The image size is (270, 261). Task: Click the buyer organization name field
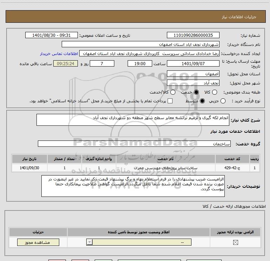point(141,44)
